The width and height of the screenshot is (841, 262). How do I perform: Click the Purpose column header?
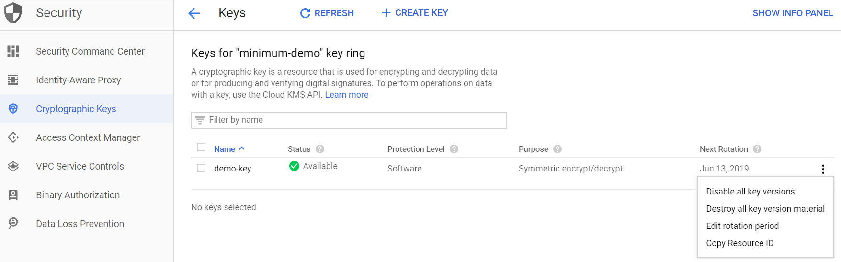533,149
